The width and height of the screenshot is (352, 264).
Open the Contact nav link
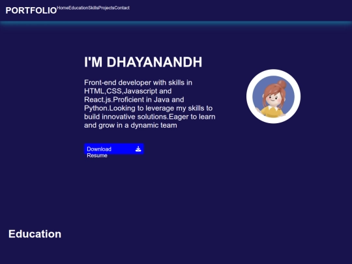122,8
